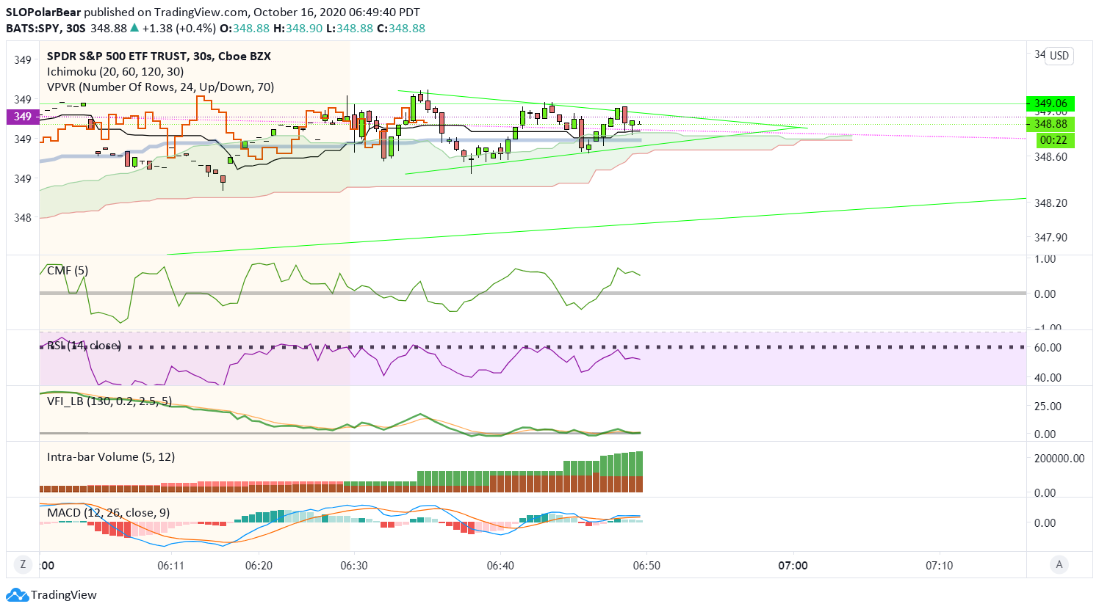This screenshot has width=1099, height=612.
Task: Click the 200000.00 volume scale value
Action: click(x=1059, y=458)
